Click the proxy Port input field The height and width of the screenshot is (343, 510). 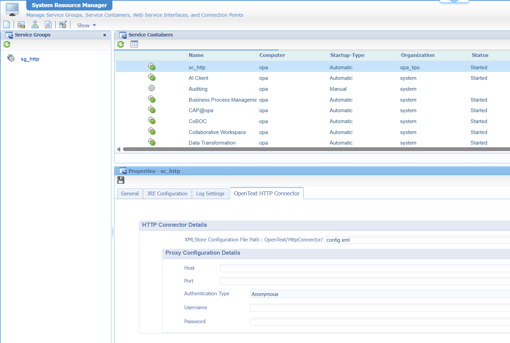[365, 281]
